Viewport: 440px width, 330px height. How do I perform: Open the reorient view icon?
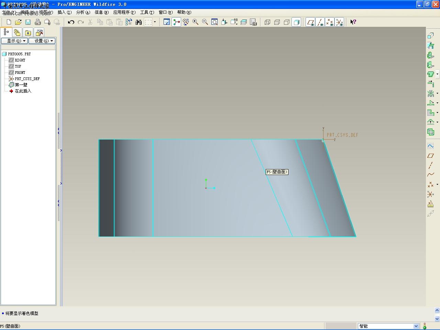(x=224, y=22)
